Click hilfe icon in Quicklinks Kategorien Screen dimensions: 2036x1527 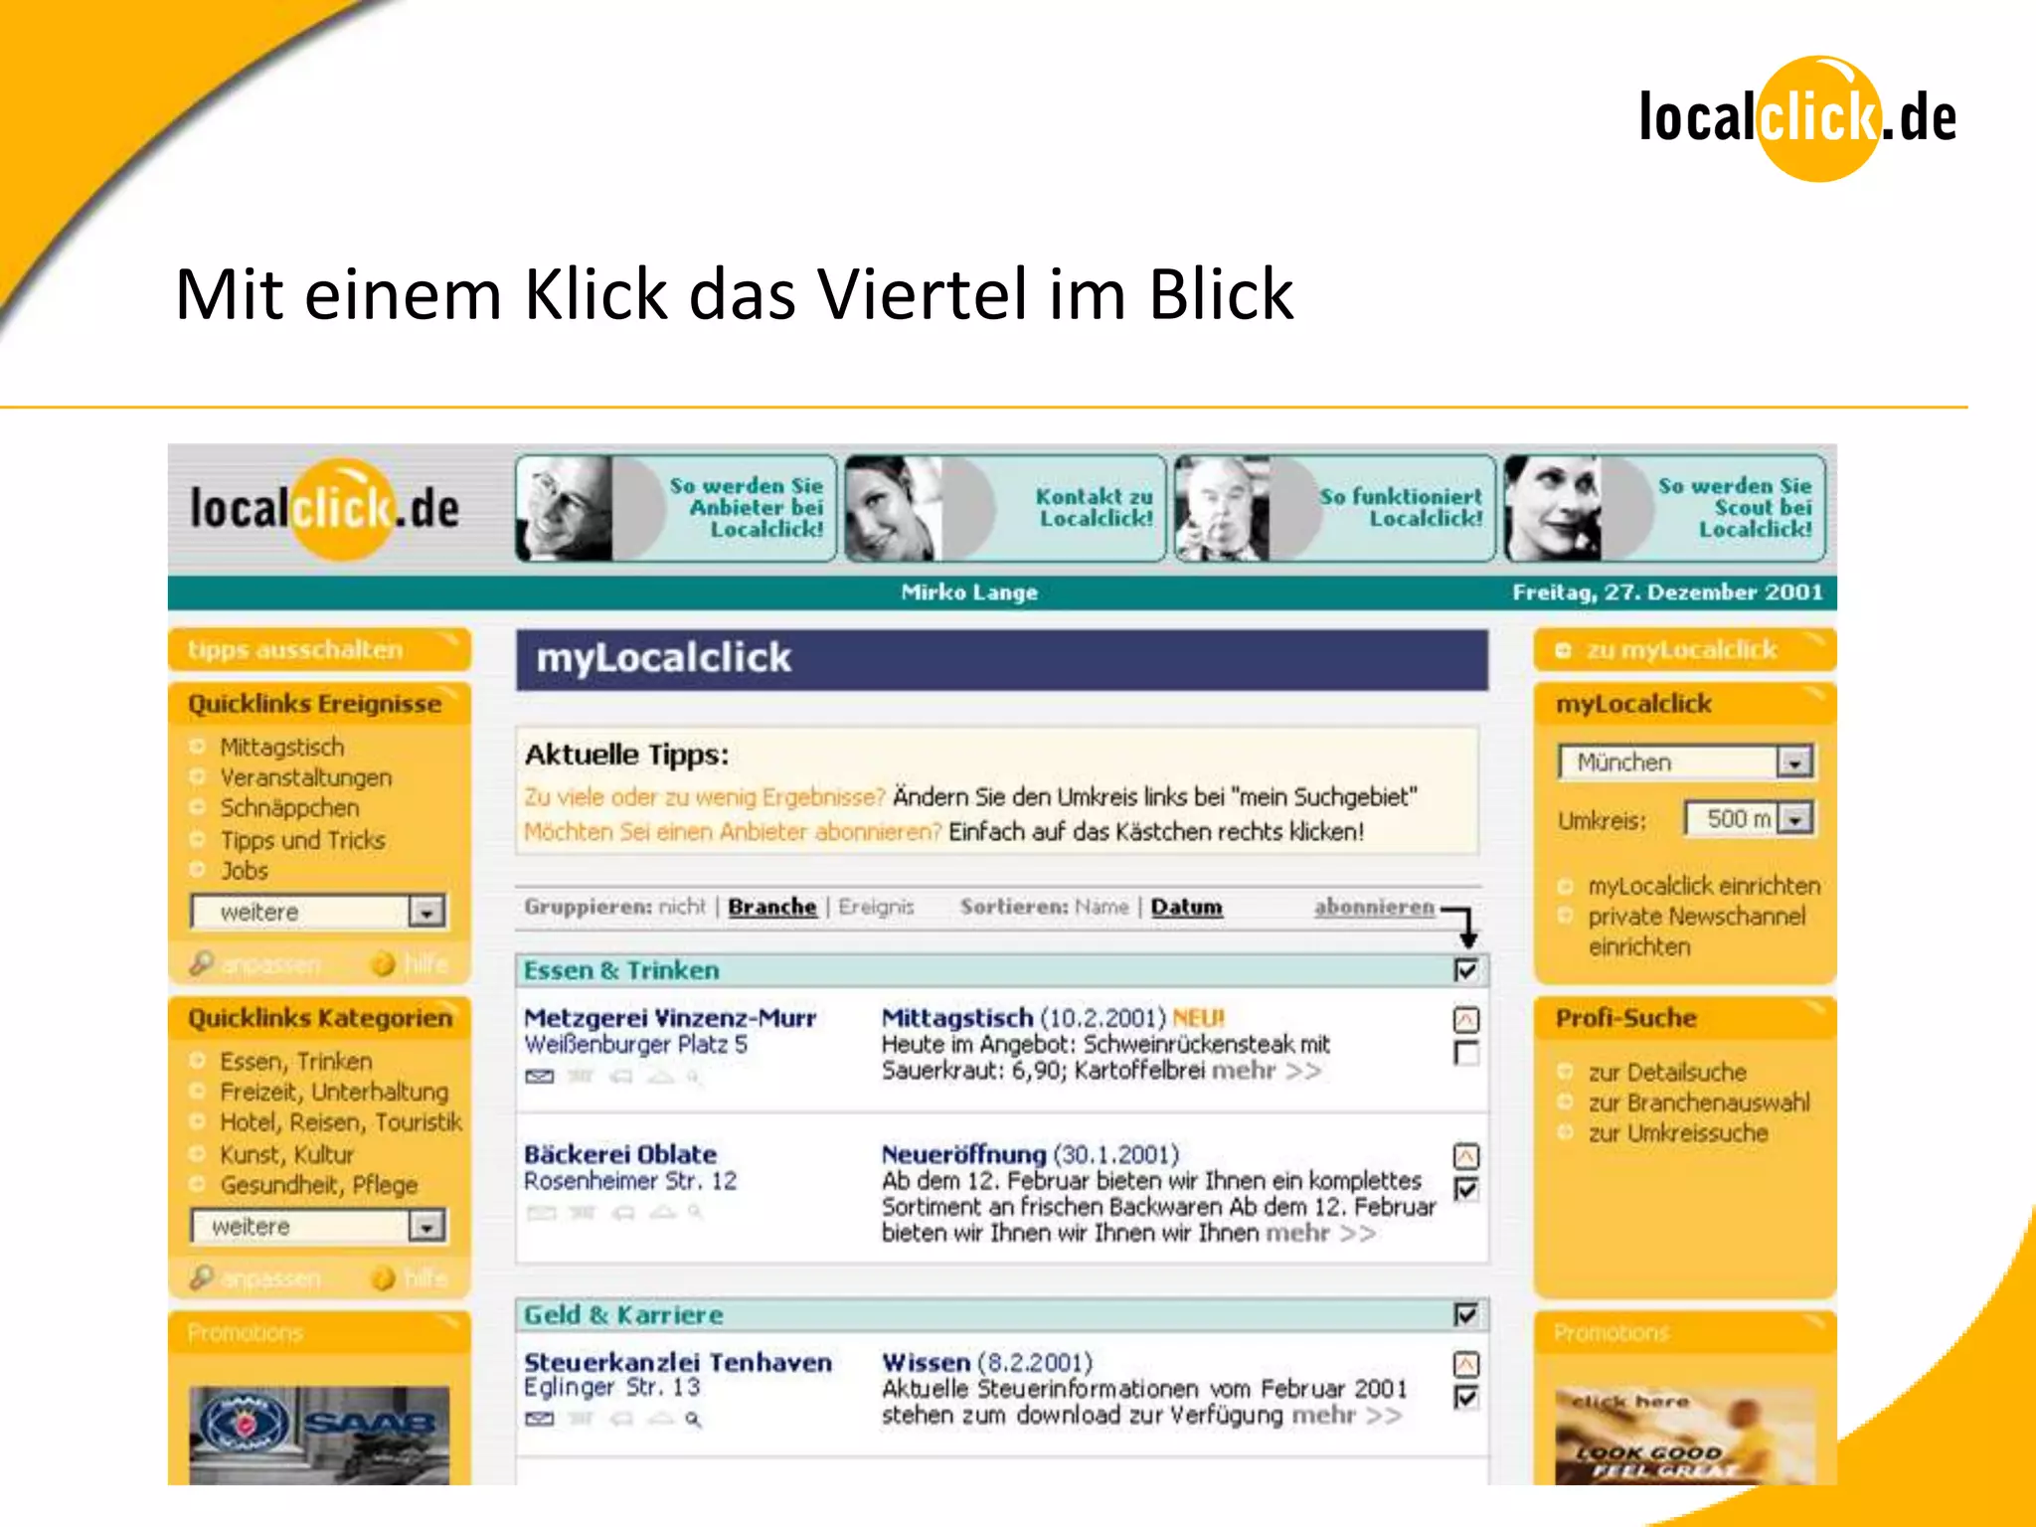(383, 1278)
